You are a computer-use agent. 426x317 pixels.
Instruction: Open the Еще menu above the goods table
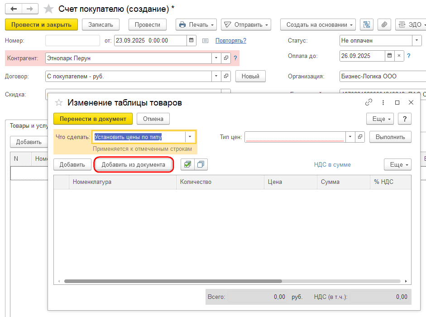pyautogui.click(x=397, y=164)
